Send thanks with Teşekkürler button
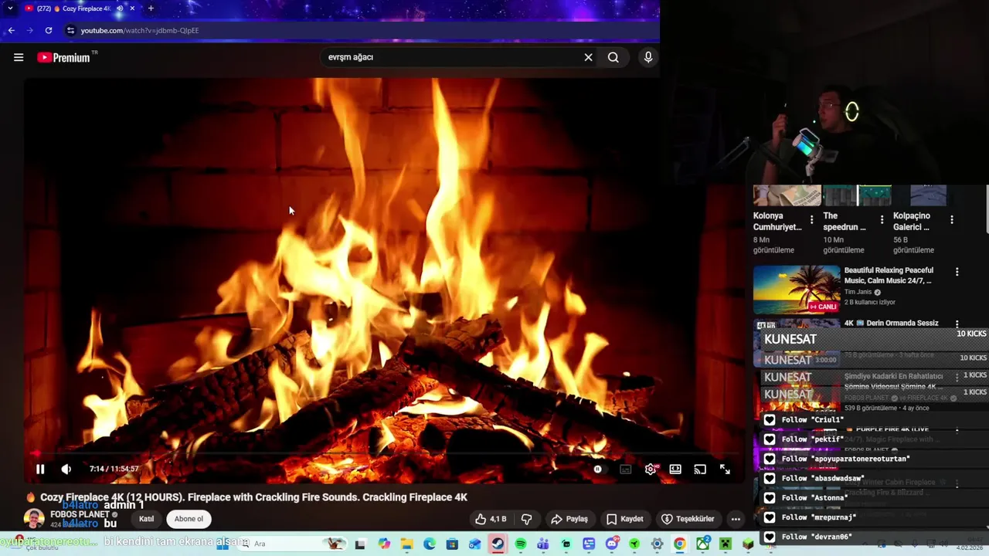This screenshot has height=556, width=989. pos(688,519)
